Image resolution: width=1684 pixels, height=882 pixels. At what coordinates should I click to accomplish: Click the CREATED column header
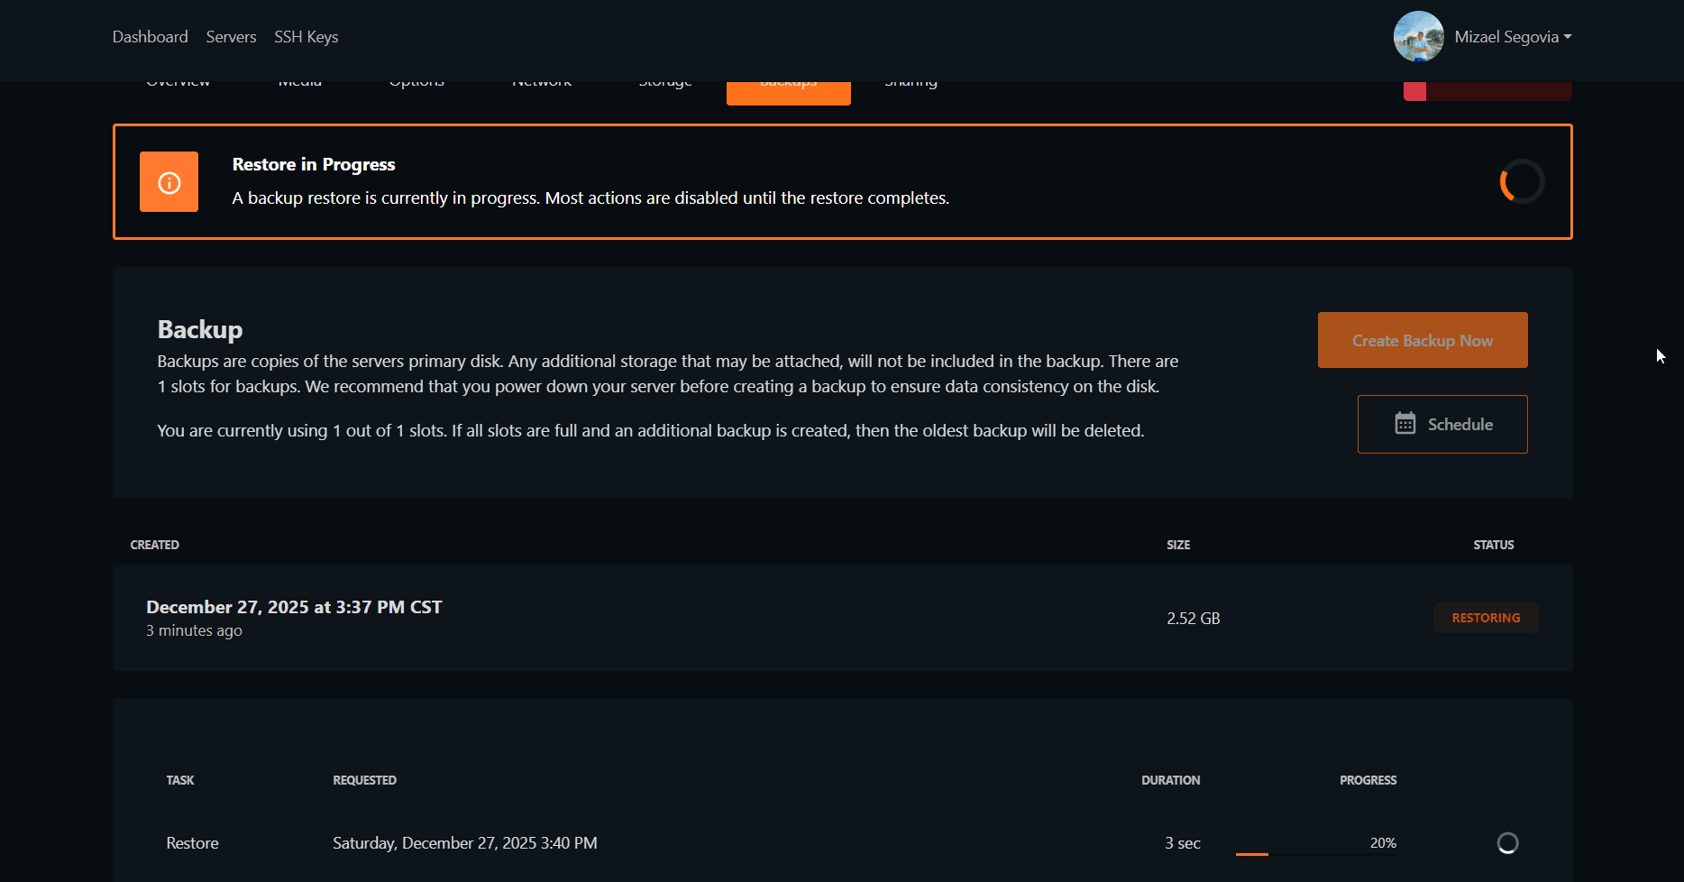[155, 545]
